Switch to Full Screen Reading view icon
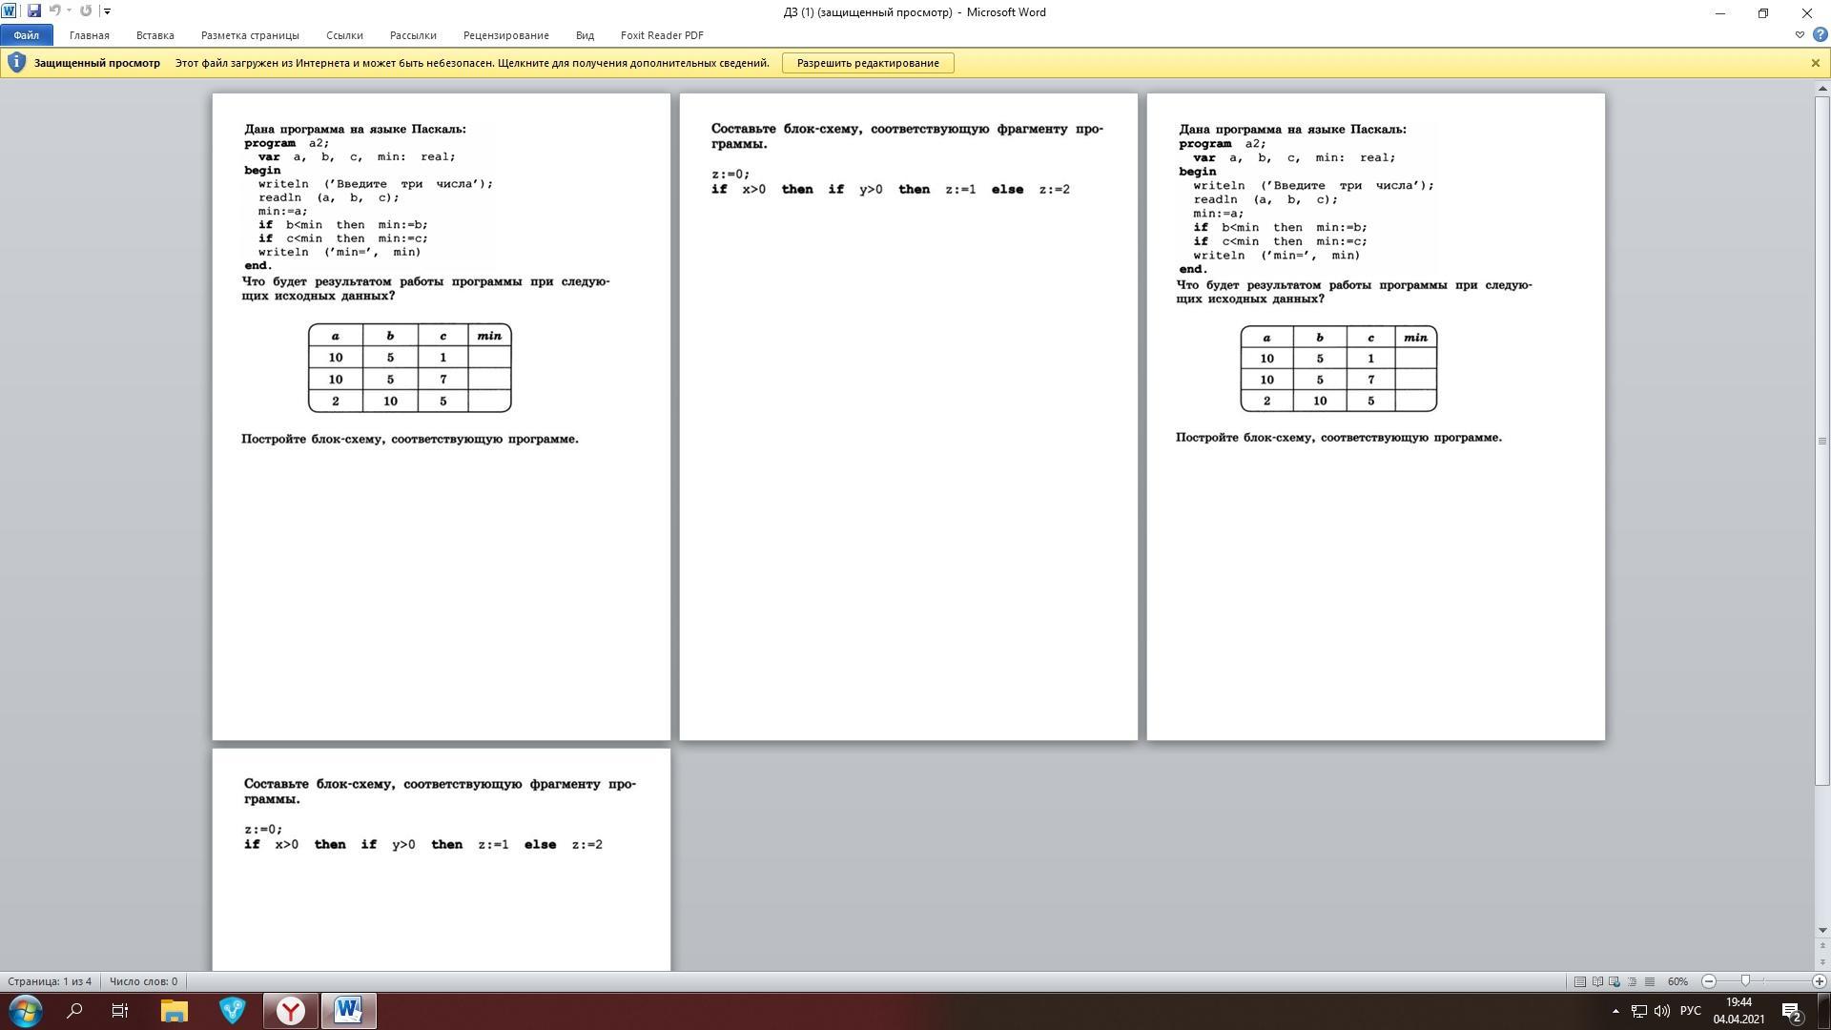This screenshot has width=1831, height=1030. [x=1597, y=981]
